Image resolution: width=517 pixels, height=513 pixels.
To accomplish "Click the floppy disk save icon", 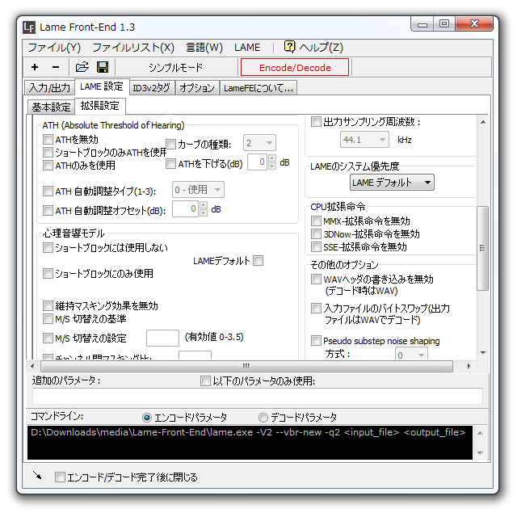I will 103,67.
